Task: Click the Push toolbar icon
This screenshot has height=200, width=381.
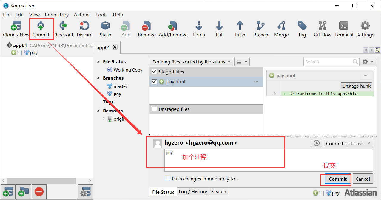Action: [240, 29]
